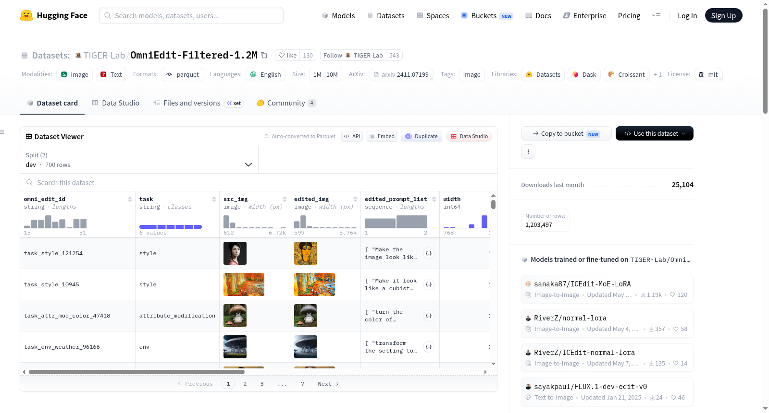Sort by edited_prompt_list column
The width and height of the screenshot is (769, 413).
point(434,199)
